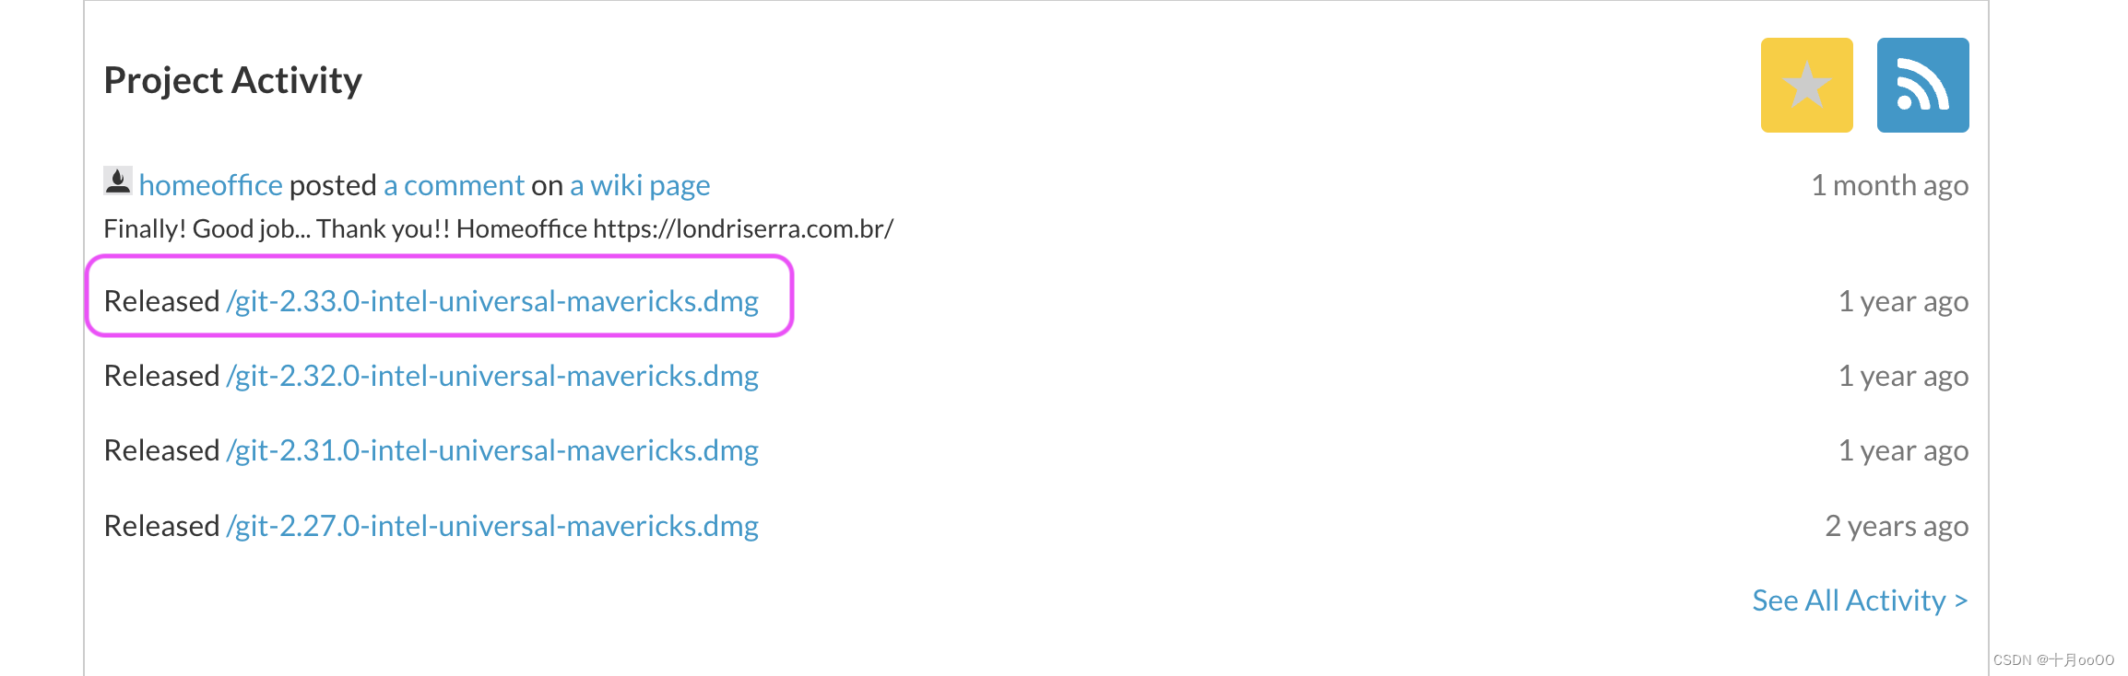Image resolution: width=2128 pixels, height=676 pixels.
Task: Click the '1 month ago' timestamp
Action: point(1889,186)
